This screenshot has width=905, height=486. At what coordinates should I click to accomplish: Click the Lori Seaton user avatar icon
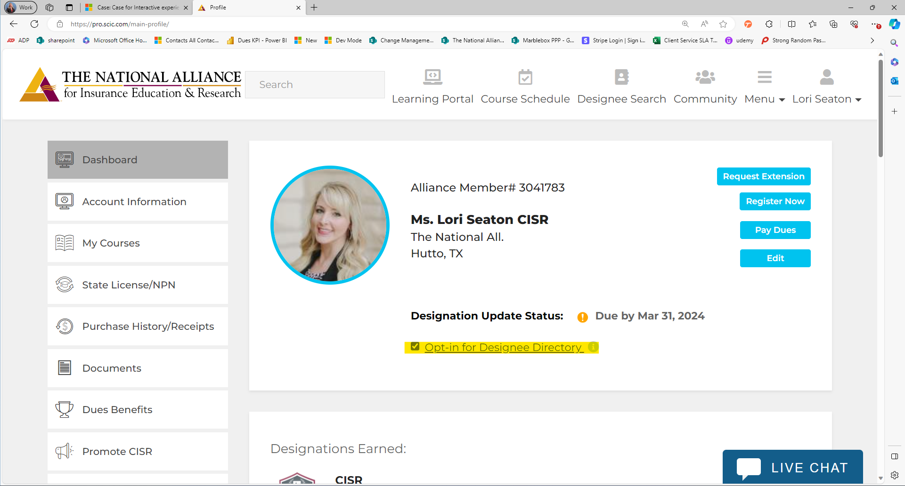[827, 77]
